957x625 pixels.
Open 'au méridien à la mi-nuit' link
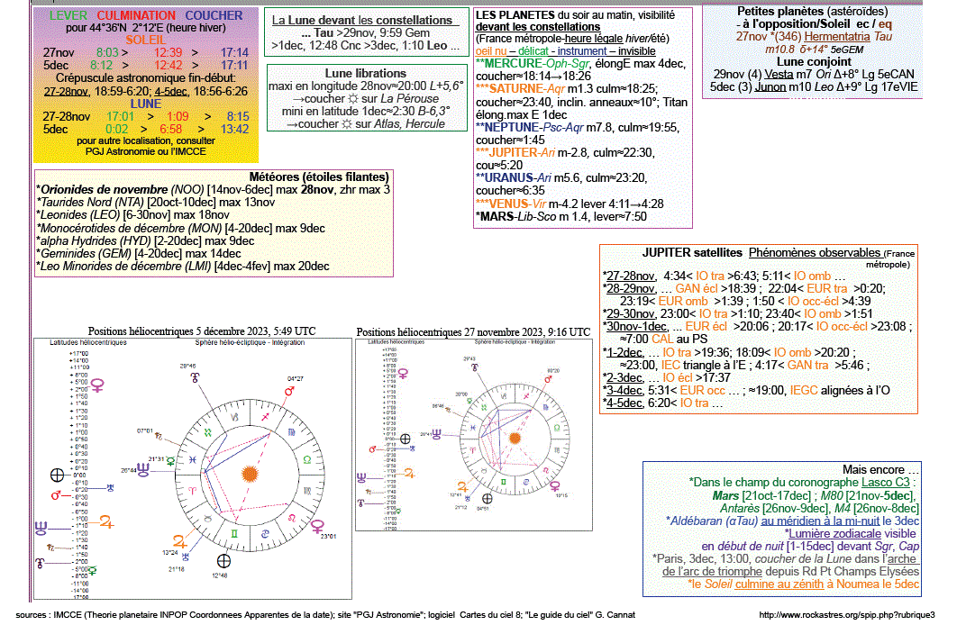820,521
